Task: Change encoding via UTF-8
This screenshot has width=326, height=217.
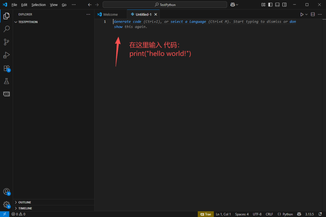Action: tap(257, 214)
